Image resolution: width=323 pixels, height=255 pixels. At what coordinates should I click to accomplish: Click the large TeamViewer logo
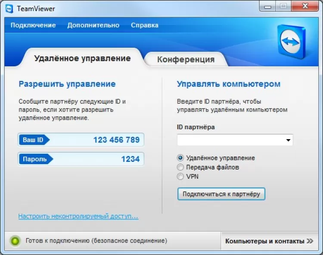tap(291, 42)
